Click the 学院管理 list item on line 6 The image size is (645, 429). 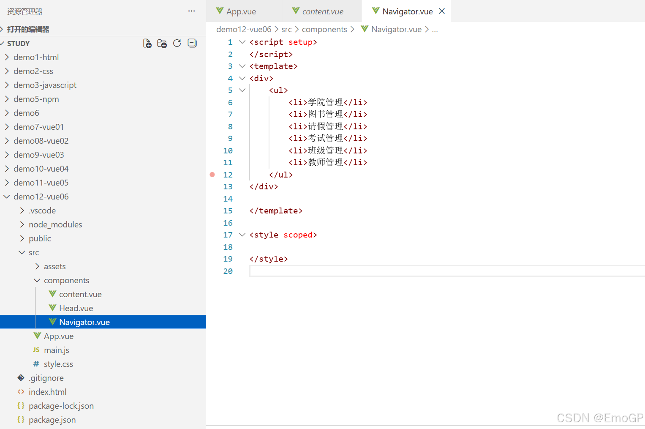[328, 102]
